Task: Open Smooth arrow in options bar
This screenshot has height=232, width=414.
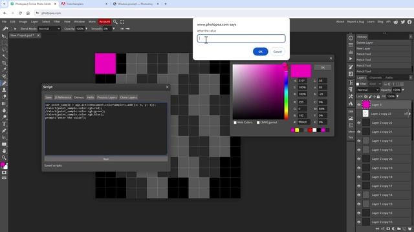Action: (114, 28)
